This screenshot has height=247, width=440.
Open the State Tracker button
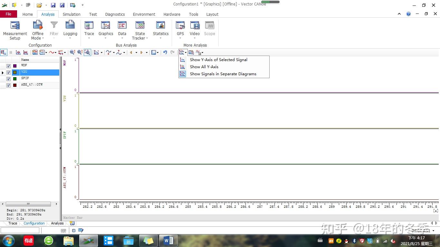(x=140, y=31)
